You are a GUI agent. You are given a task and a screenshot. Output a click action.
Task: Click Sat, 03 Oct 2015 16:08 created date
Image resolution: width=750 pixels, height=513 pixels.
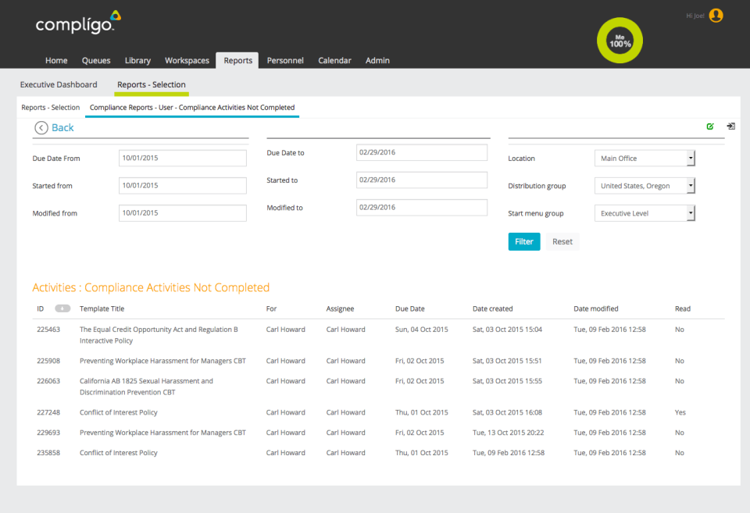click(x=508, y=412)
